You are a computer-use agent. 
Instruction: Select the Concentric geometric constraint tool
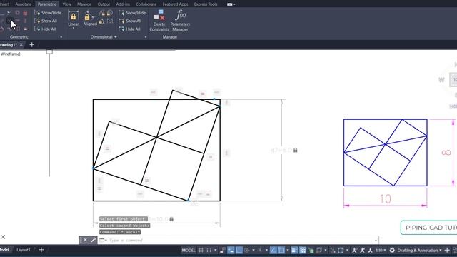coord(17,13)
